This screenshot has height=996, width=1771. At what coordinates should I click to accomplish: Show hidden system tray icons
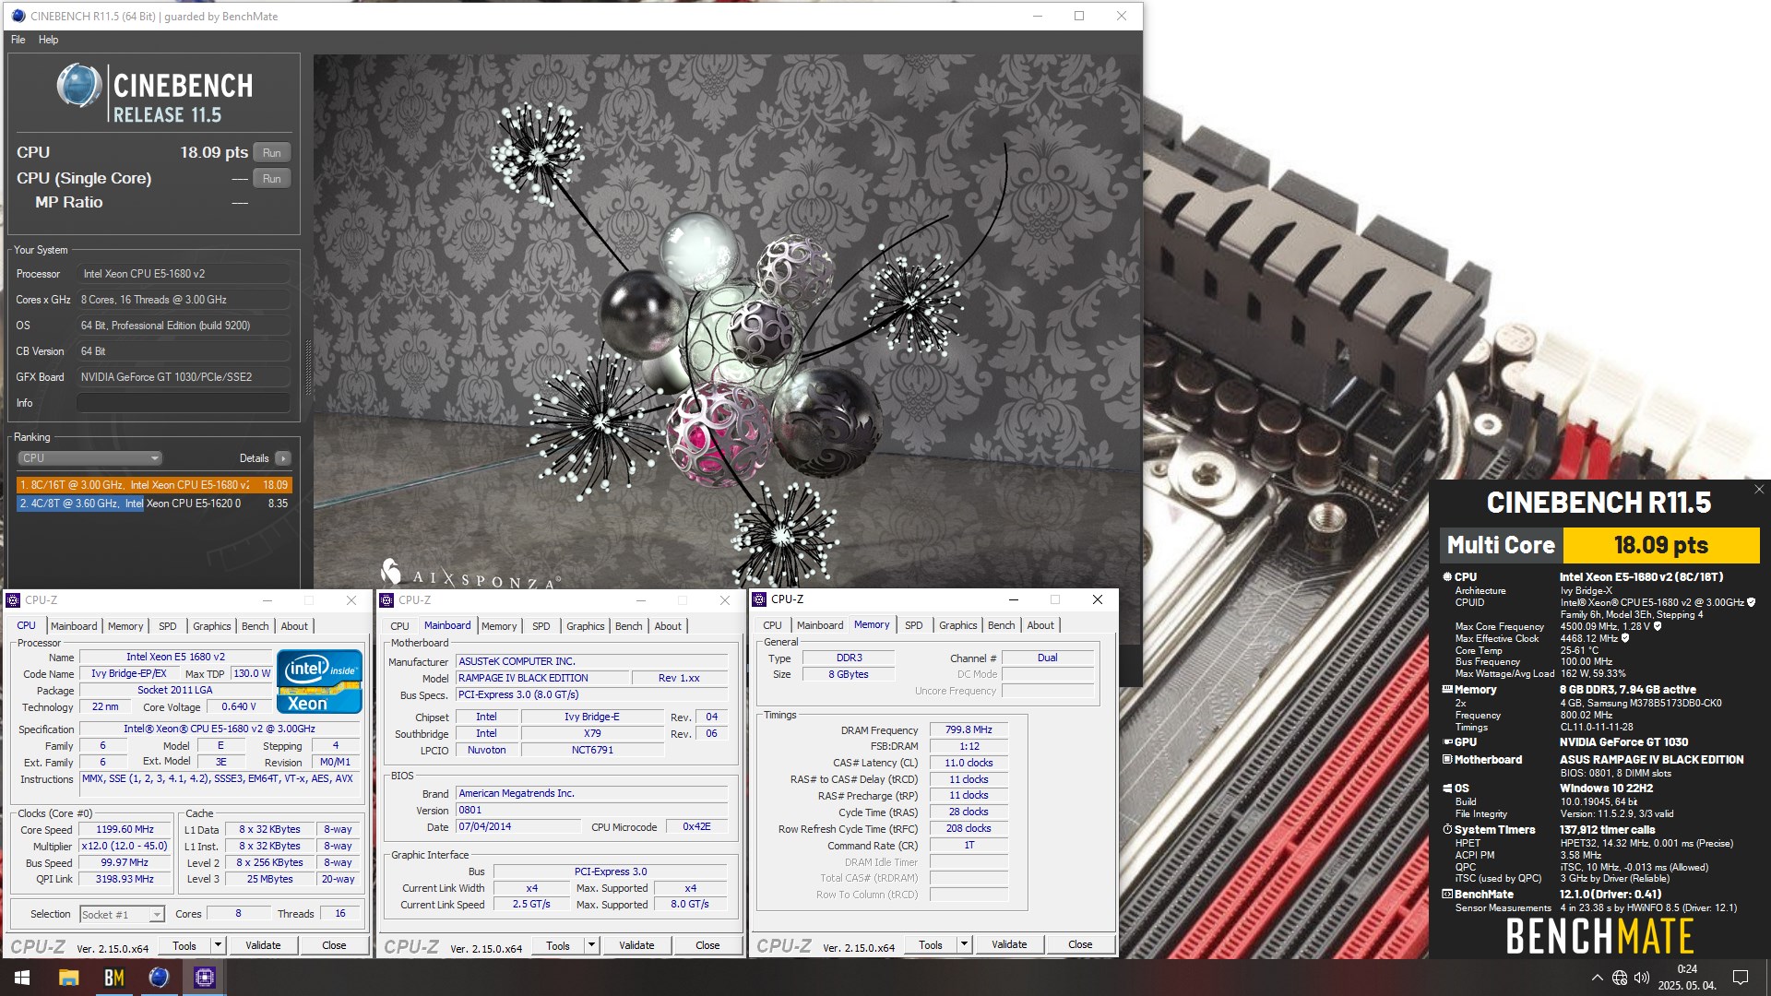coord(1597,978)
